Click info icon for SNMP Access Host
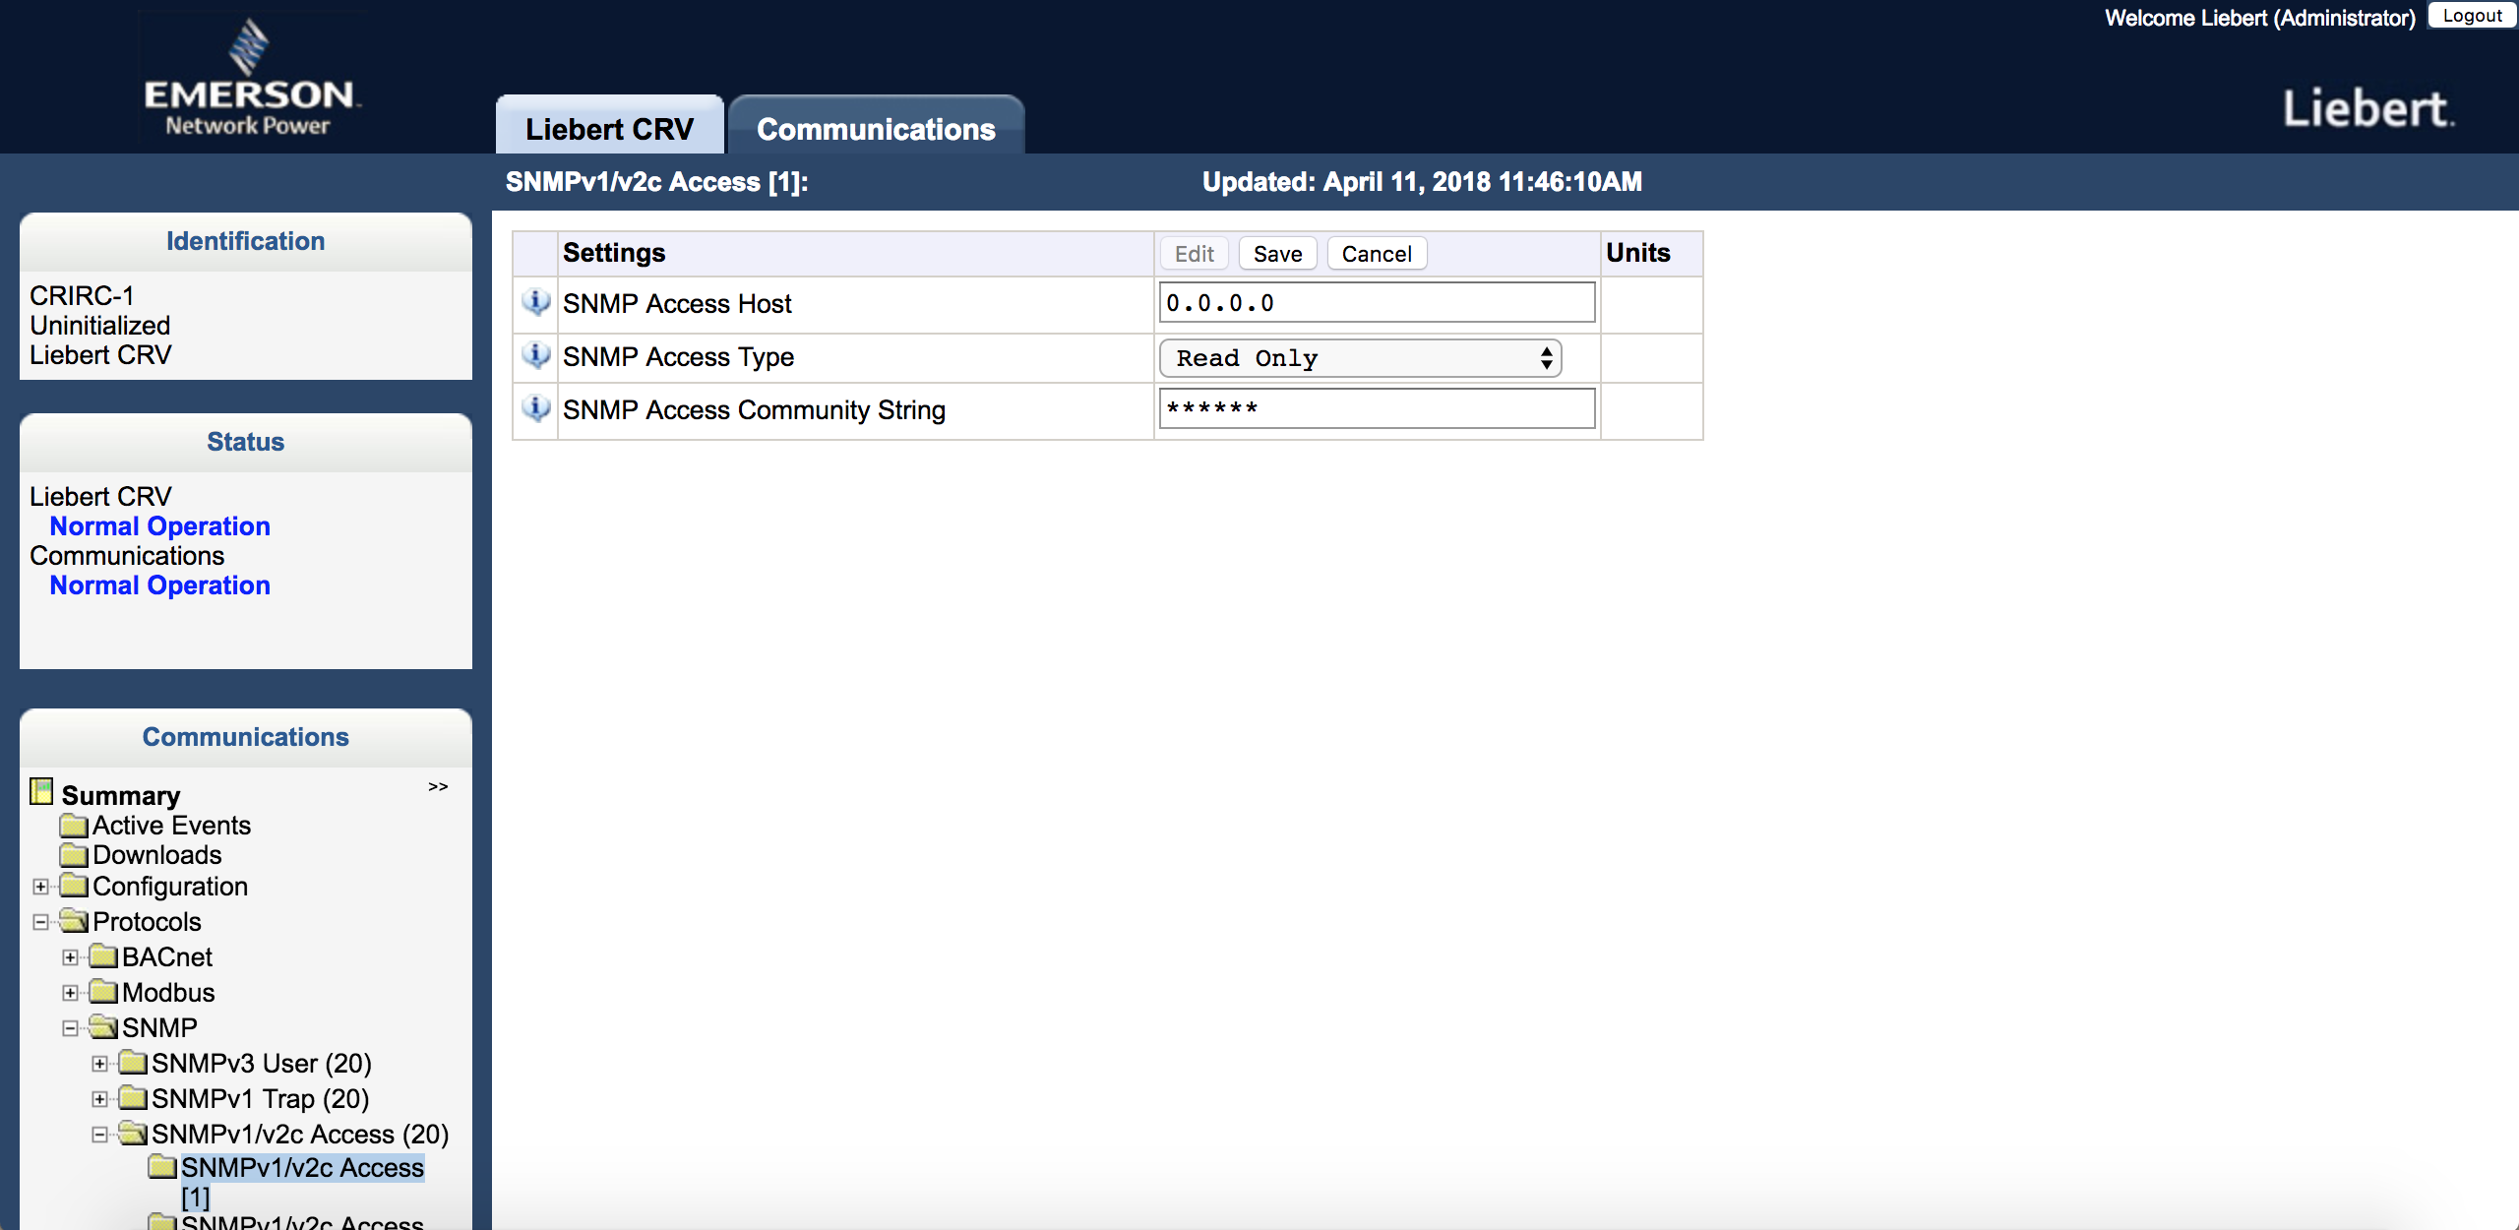Viewport: 2519px width, 1230px height. pyautogui.click(x=536, y=302)
